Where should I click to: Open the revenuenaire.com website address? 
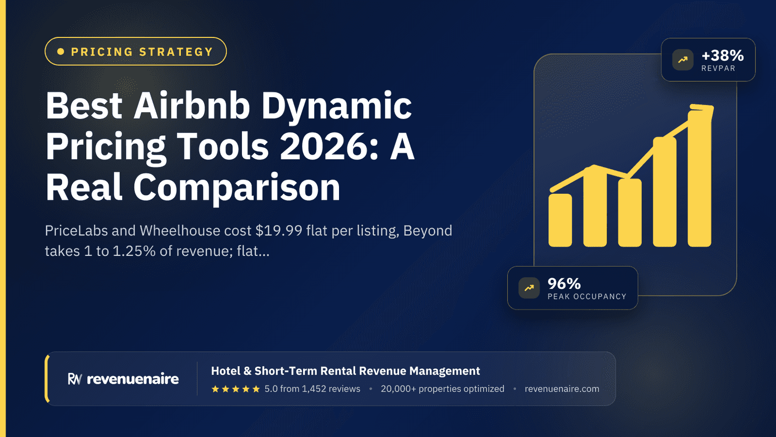click(x=562, y=389)
